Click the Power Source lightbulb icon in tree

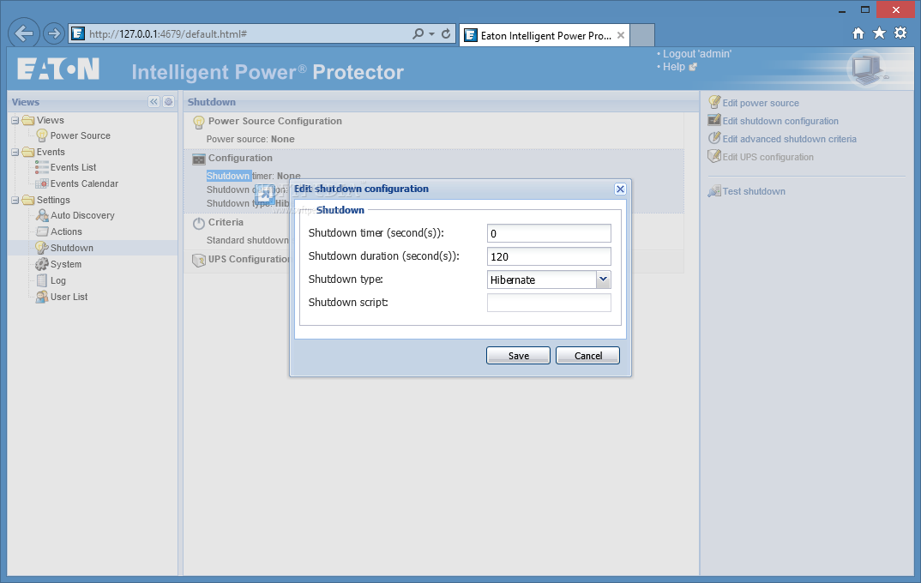[42, 135]
